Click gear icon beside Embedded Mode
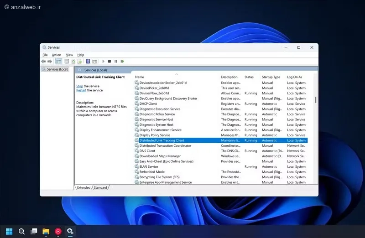Screen dimensions: 365x238 pyautogui.click(x=136, y=172)
